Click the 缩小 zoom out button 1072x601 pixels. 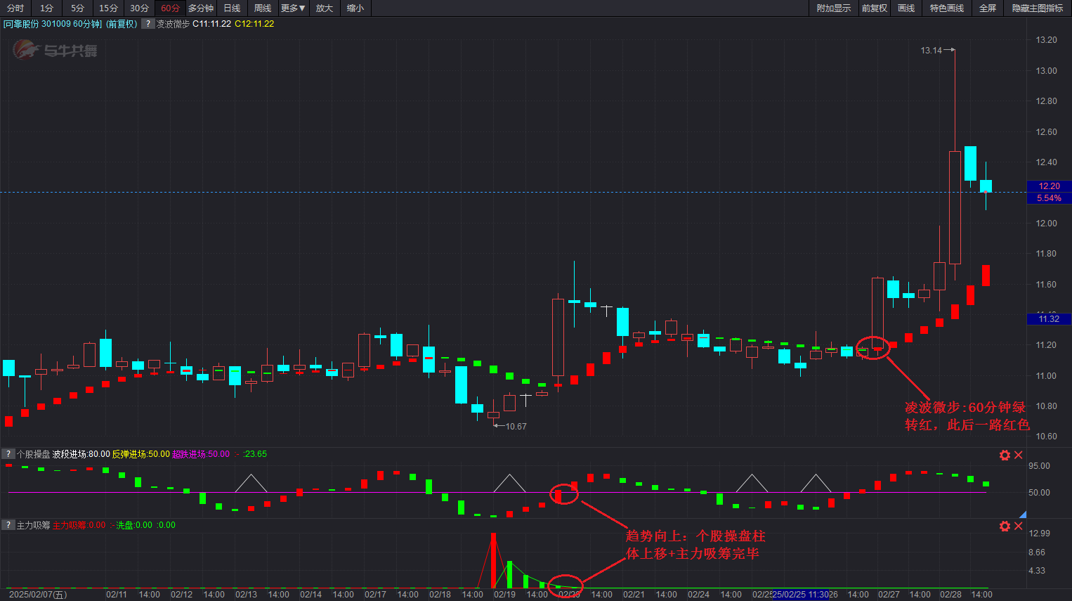point(355,8)
